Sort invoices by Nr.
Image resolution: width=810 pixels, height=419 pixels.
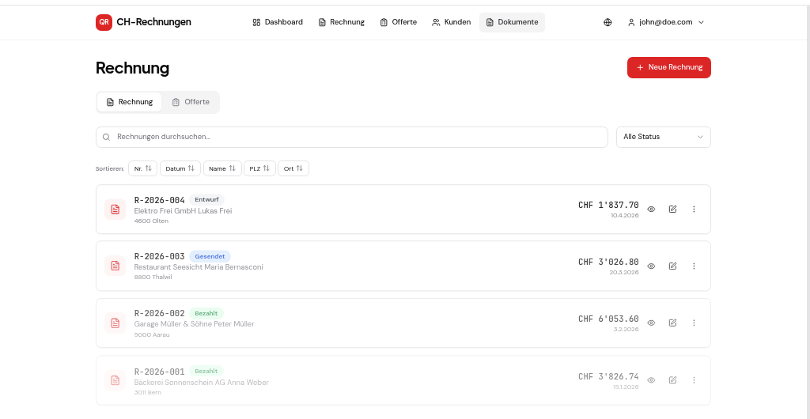pos(142,168)
